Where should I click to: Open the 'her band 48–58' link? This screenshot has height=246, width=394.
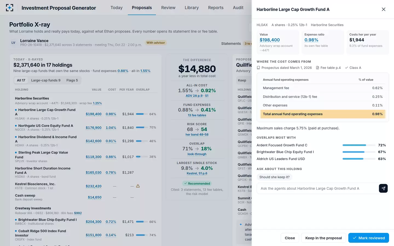tap(197, 135)
